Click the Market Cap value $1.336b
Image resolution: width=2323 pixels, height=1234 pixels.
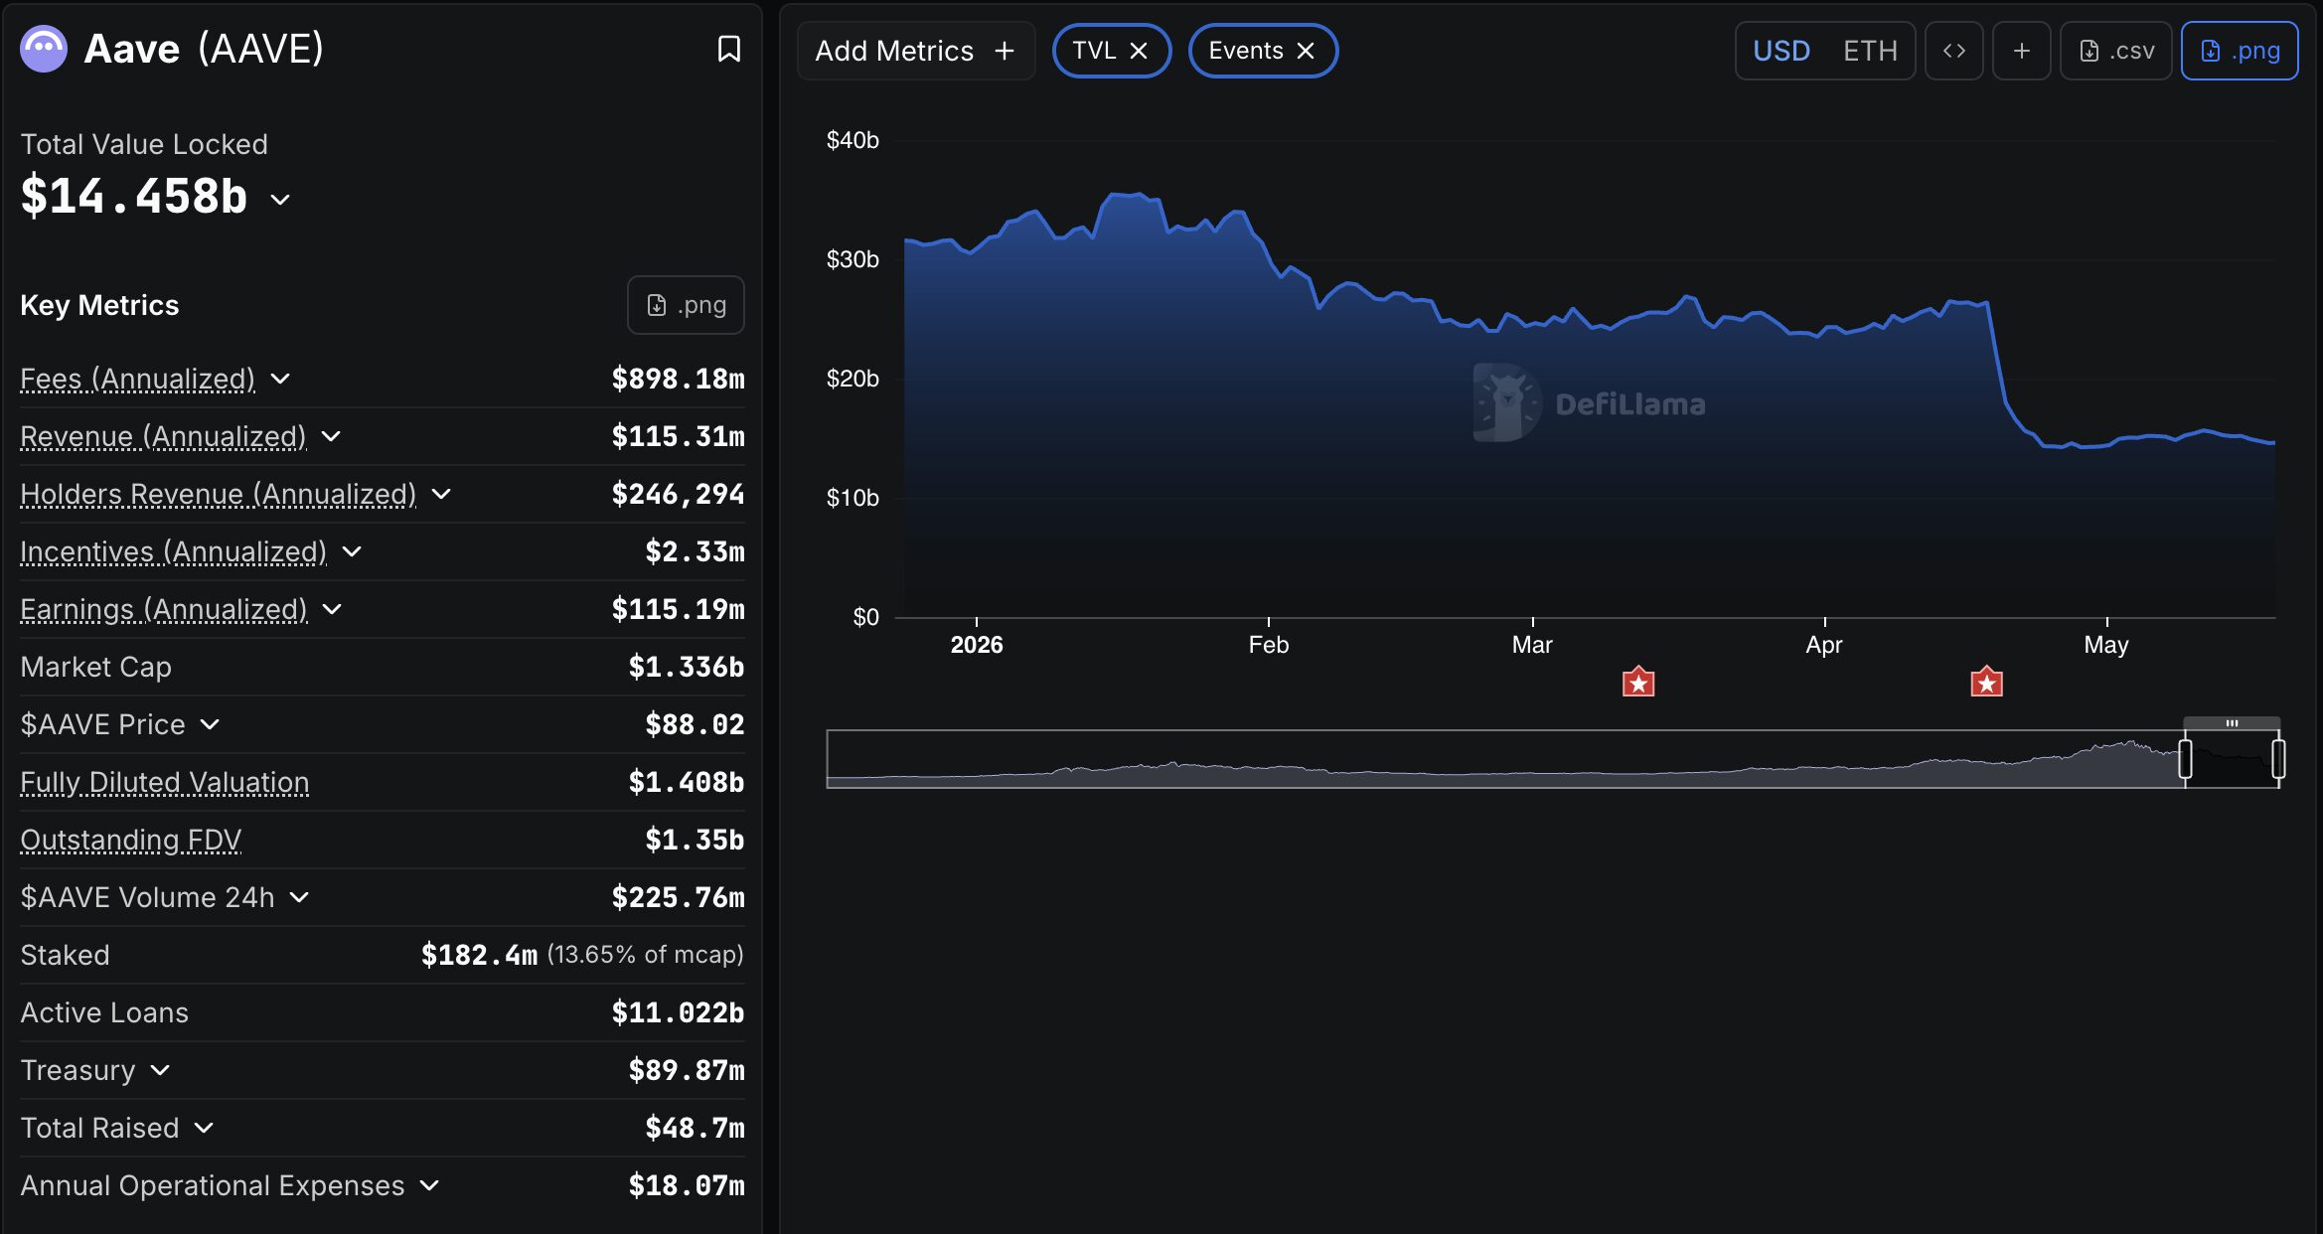686,667
